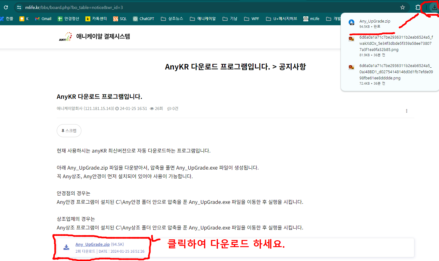This screenshot has height=261, width=439.
Task: Open the mLife bookmark
Action: [x=311, y=19]
